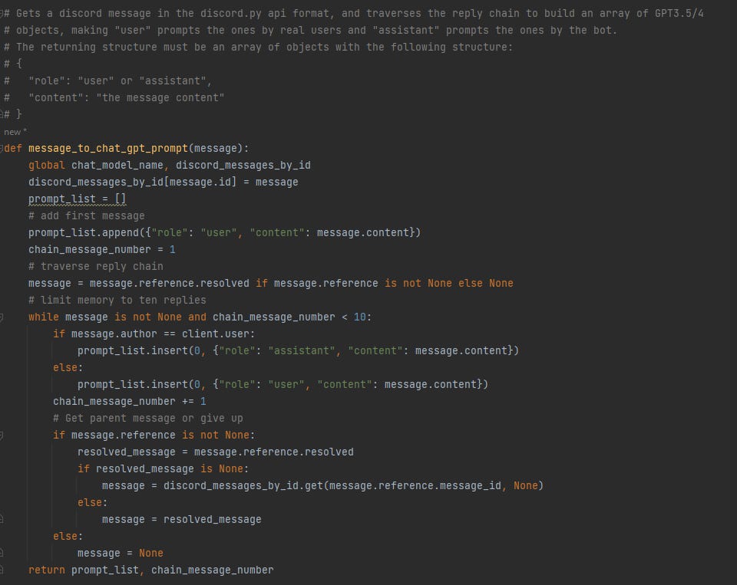Click the '(message)' parameter in the def line
This screenshot has height=585, width=737.
click(216, 149)
